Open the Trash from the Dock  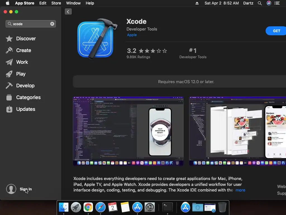(222, 207)
